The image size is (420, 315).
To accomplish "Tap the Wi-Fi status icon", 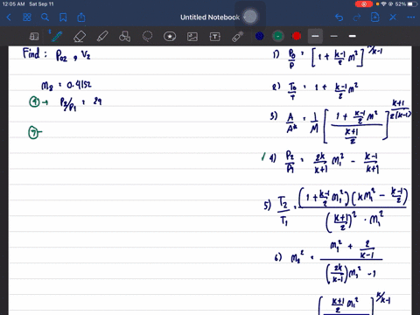I will tap(384, 4).
